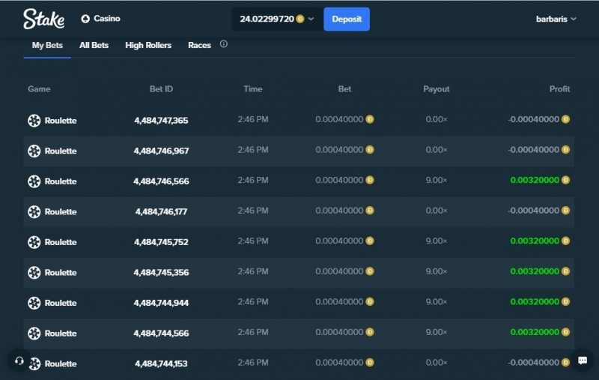
Task: Click profit coin icon in row 4,484,745,752
Action: (566, 241)
